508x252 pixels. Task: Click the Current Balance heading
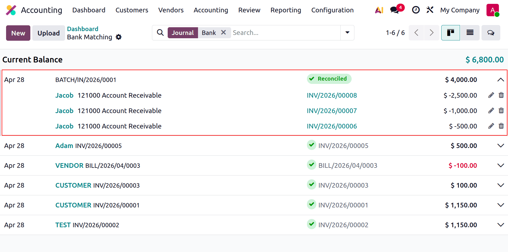(33, 60)
